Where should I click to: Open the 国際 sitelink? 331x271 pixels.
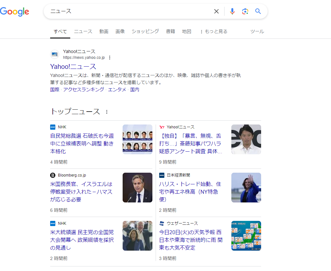pyautogui.click(x=54, y=90)
